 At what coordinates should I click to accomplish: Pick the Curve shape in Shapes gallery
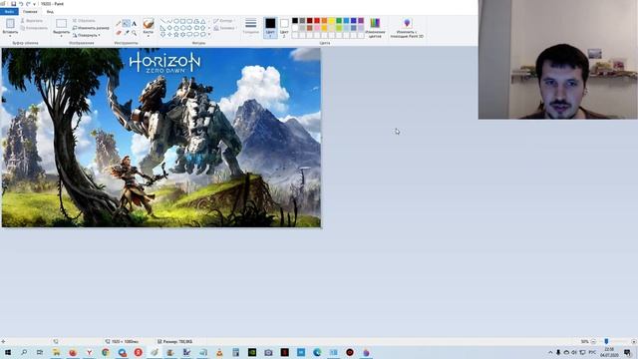(x=169, y=21)
